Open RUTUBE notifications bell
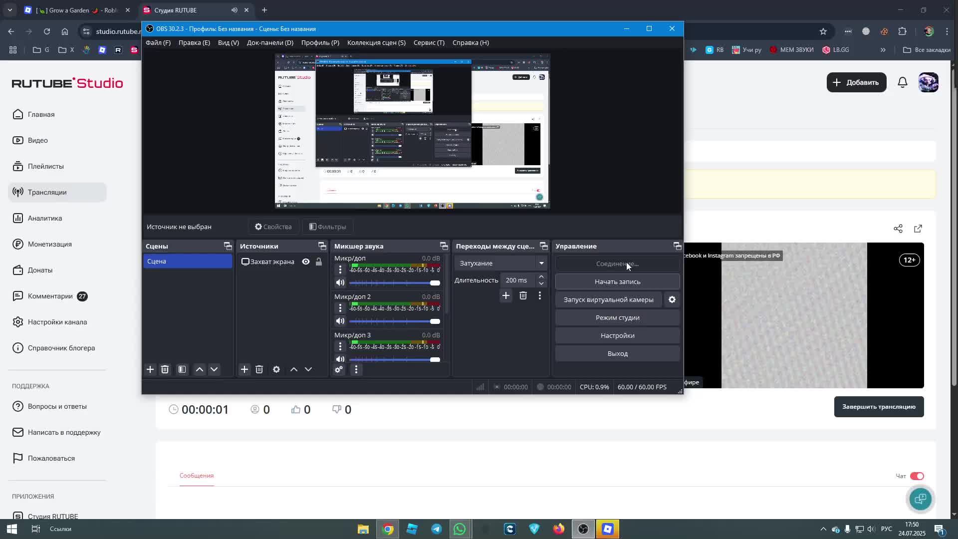 (x=903, y=82)
